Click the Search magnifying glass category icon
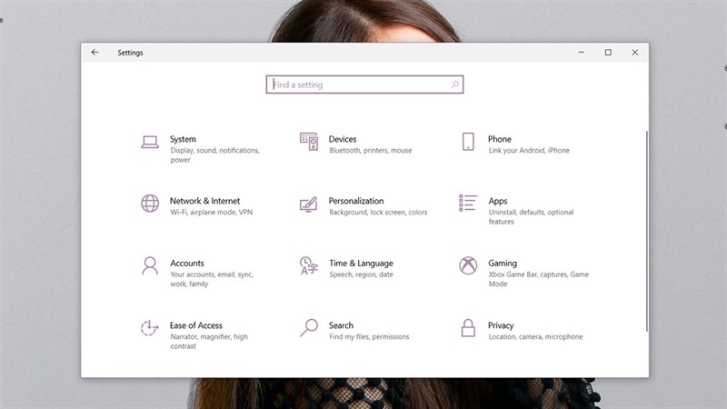Viewport: 727px width, 409px height. [309, 327]
